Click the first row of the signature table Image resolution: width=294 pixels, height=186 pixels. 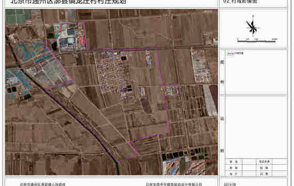point(256,161)
